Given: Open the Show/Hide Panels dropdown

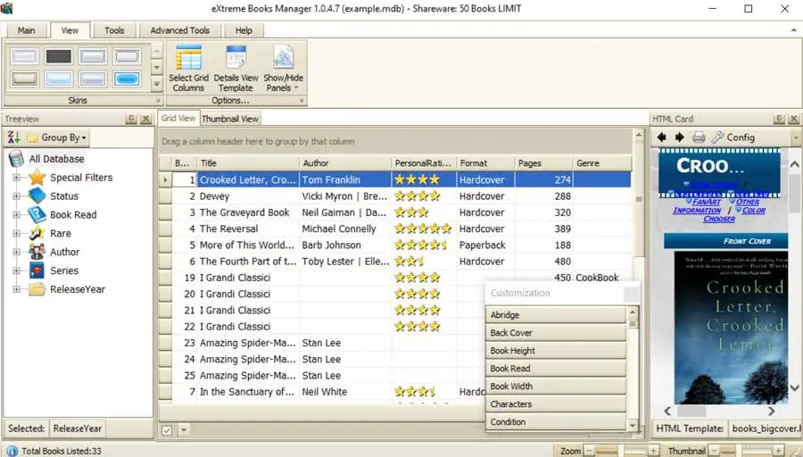Looking at the screenshot, I should coord(283,67).
